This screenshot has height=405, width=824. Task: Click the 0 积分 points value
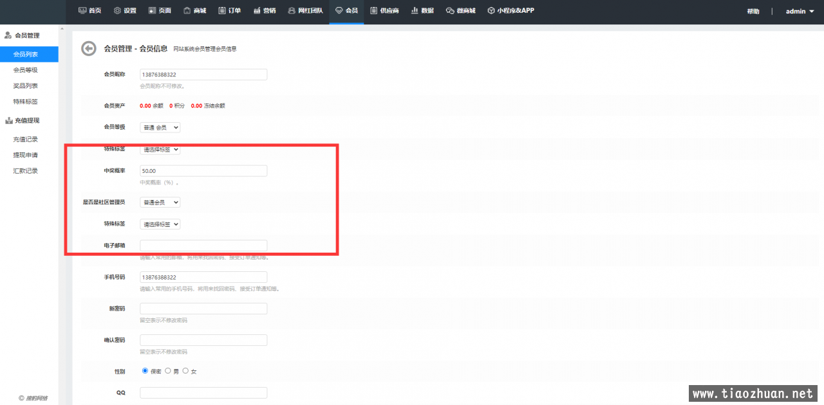click(x=177, y=105)
